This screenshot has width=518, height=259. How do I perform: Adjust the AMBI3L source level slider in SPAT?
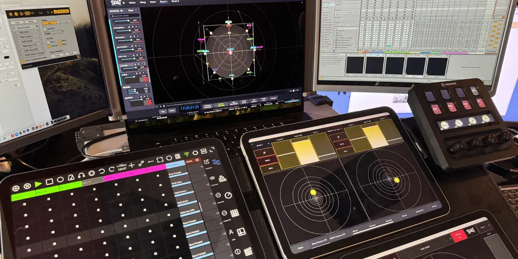click(130, 76)
